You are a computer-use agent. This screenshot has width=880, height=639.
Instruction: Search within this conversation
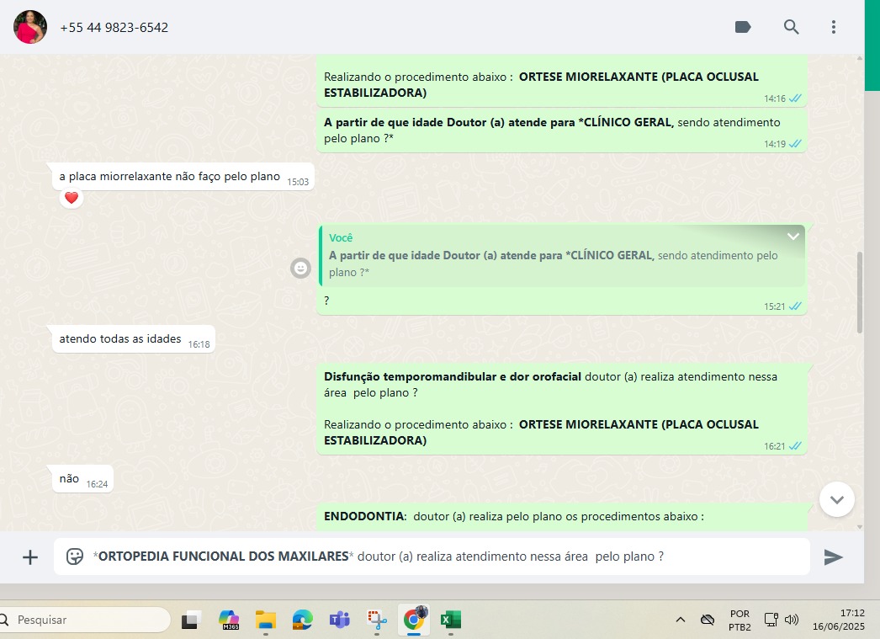click(791, 27)
